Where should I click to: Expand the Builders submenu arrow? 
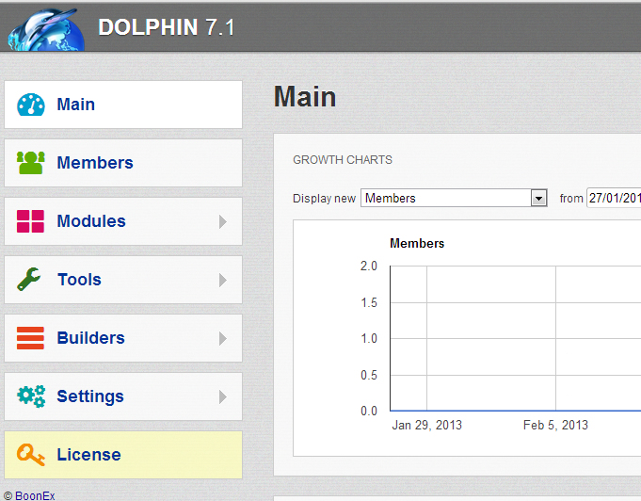pos(223,339)
